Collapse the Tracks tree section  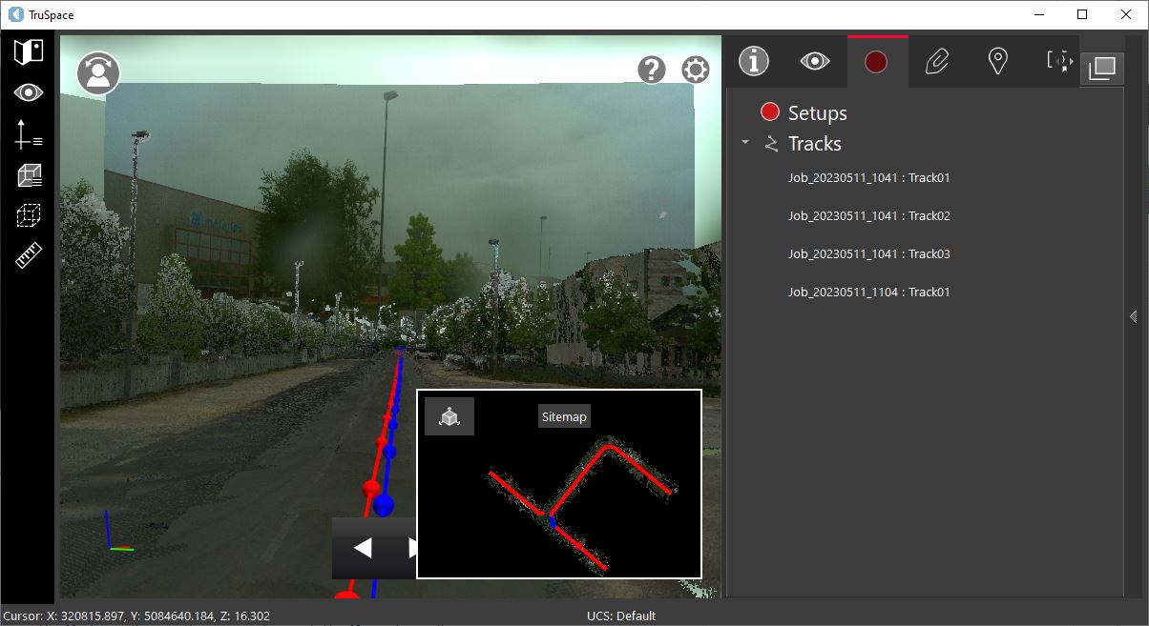tap(744, 143)
